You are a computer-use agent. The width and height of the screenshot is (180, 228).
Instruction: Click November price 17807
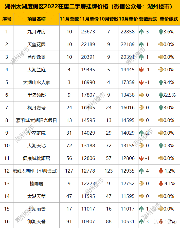click(88, 95)
